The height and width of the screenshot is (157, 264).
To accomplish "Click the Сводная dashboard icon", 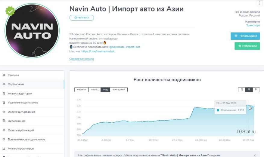I will [x=4, y=75].
